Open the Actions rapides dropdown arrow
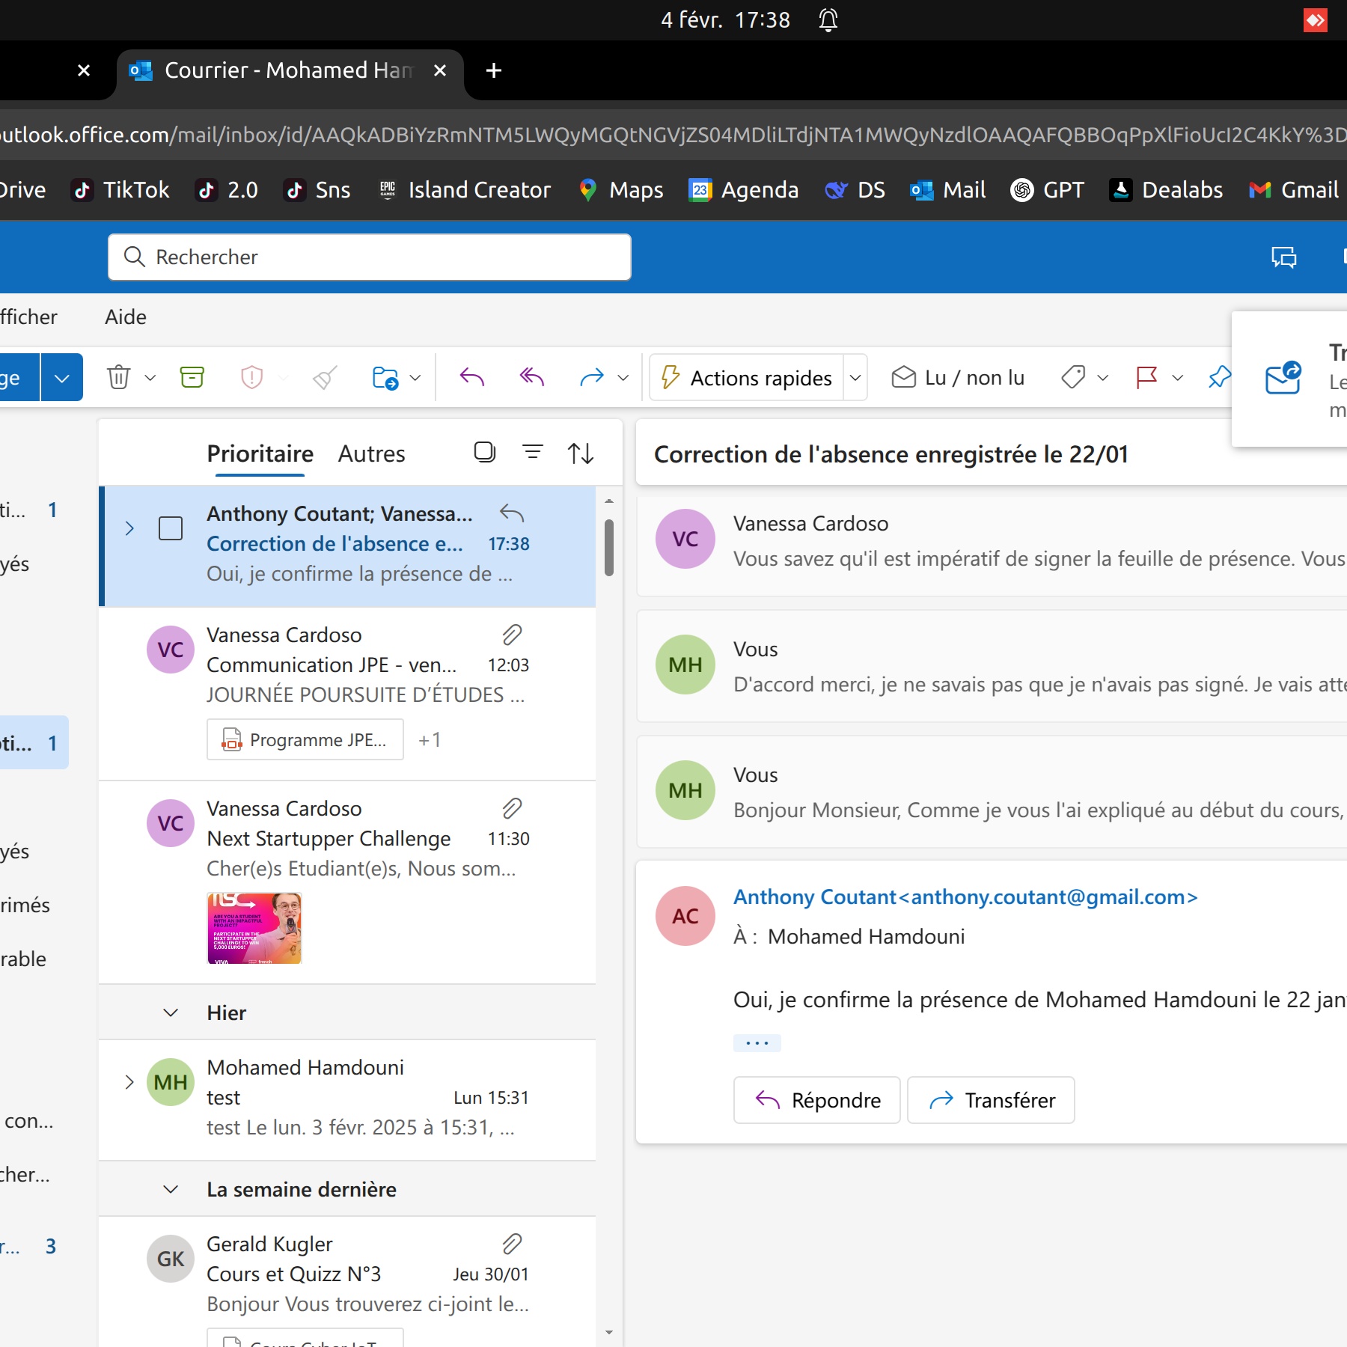The height and width of the screenshot is (1347, 1347). click(855, 377)
